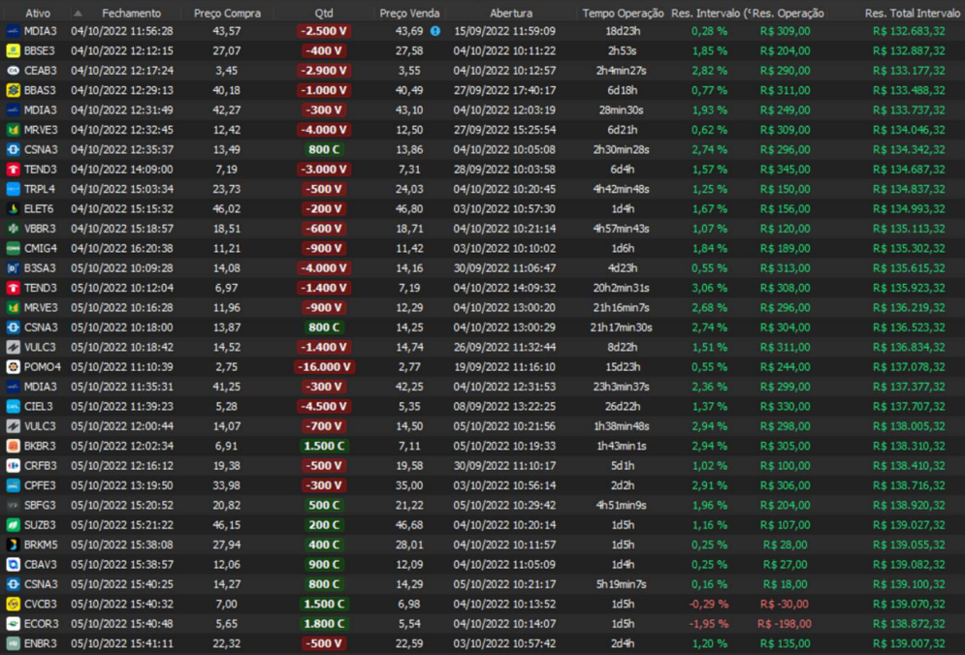
Task: Click the 1.800 C quantity badge
Action: point(324,624)
